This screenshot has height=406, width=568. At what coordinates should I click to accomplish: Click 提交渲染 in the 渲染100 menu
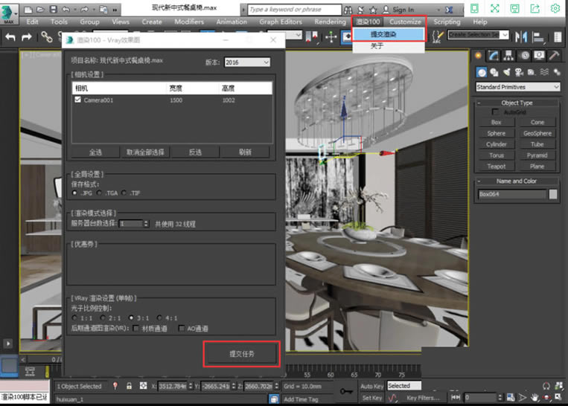tap(384, 34)
